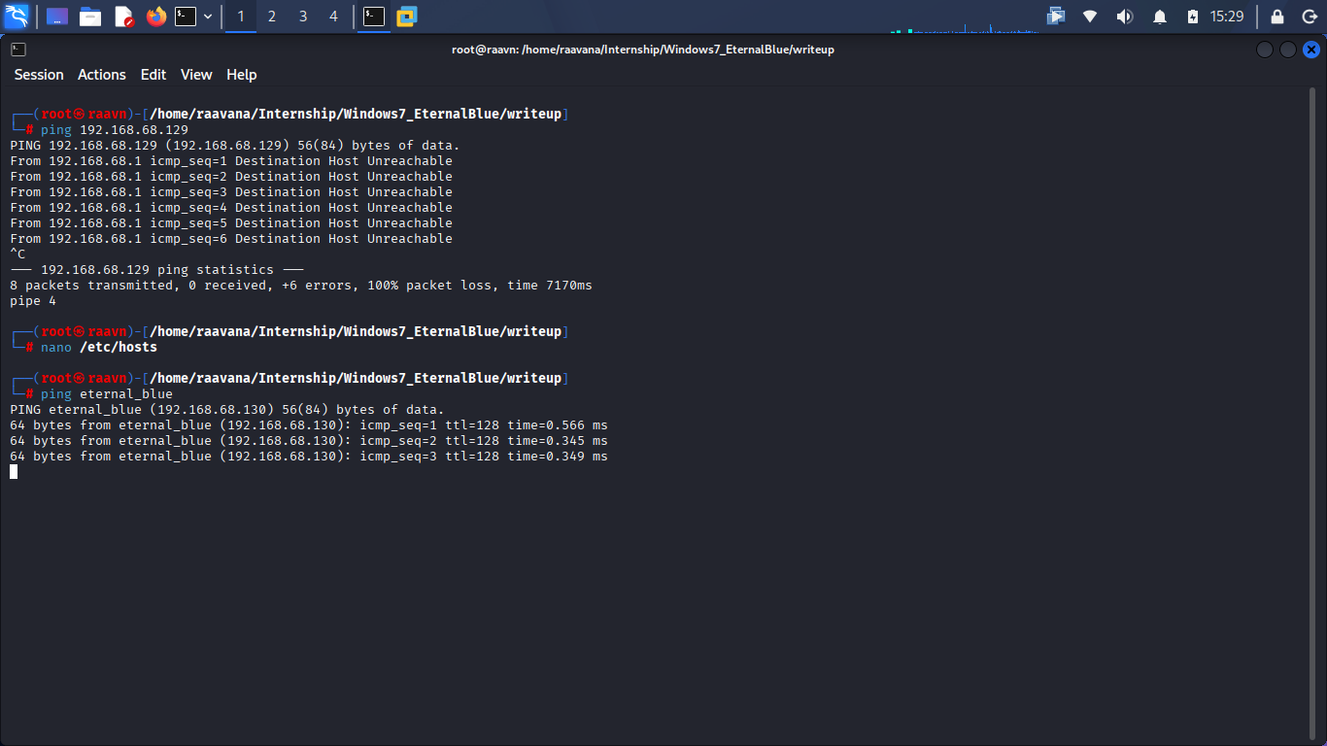This screenshot has height=746, width=1327.
Task: Click the 'PING eternal_blue (192.168.68.130)' header line
Action: coord(227,410)
